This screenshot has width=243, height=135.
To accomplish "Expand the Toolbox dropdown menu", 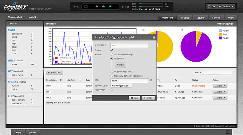I will (226, 7).
